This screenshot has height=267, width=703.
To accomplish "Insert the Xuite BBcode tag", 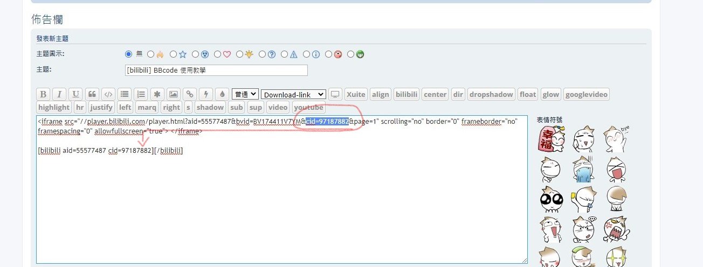I will [356, 94].
